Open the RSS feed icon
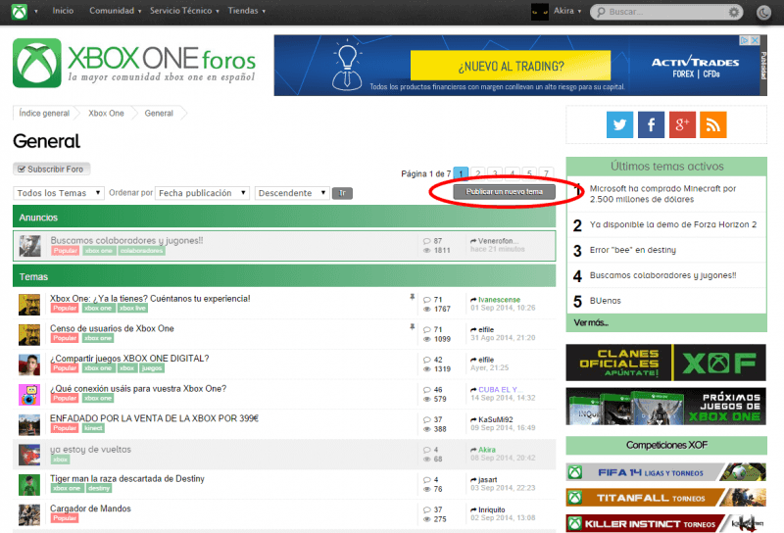This screenshot has height=533, width=784. pyautogui.click(x=713, y=124)
